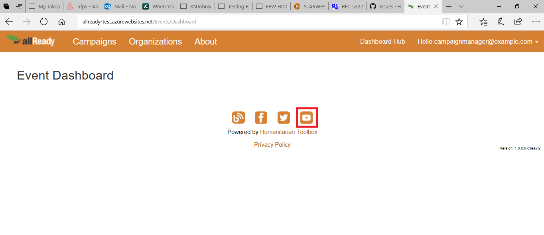Click the allReady logo
544x235 pixels.
pos(31,41)
